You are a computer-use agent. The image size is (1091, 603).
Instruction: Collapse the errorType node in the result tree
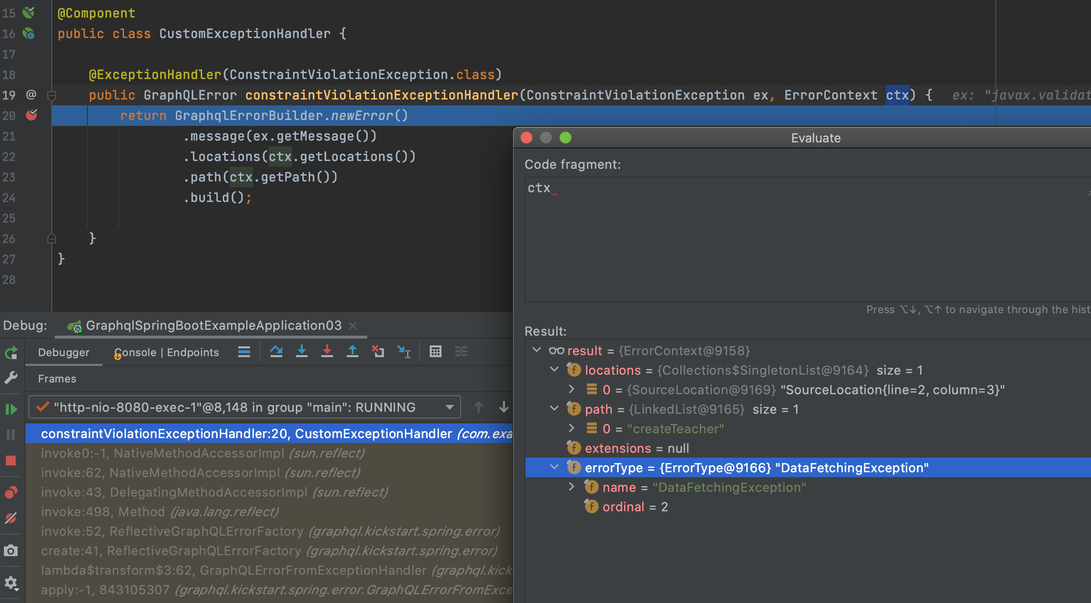[x=554, y=467]
